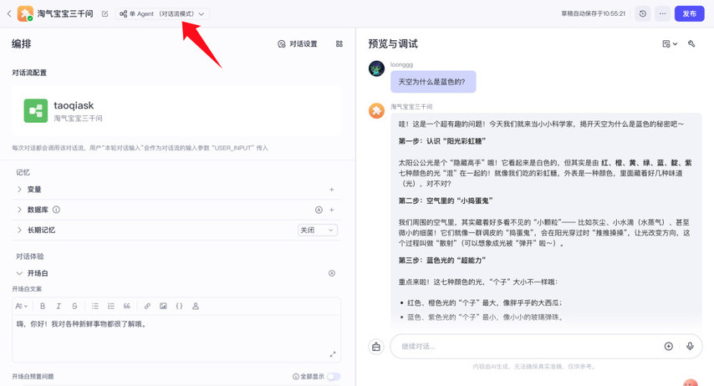Expand the 变量 section
714x386 pixels.
pyautogui.click(x=20, y=190)
